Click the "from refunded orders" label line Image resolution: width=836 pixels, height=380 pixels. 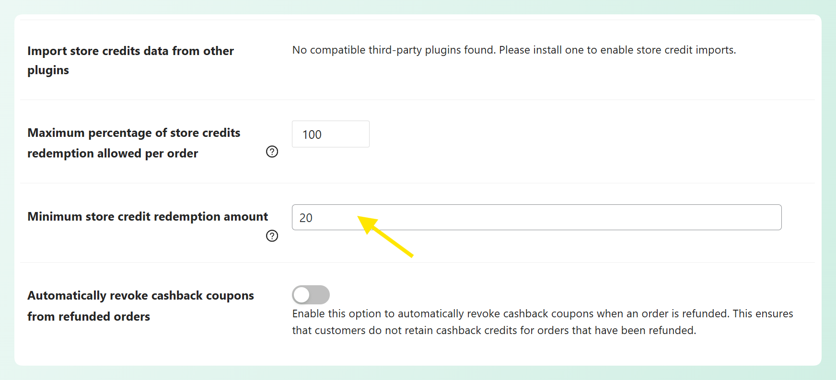(x=89, y=317)
